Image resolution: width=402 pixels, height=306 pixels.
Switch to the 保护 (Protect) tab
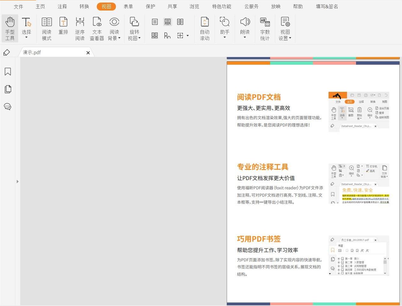tap(150, 6)
